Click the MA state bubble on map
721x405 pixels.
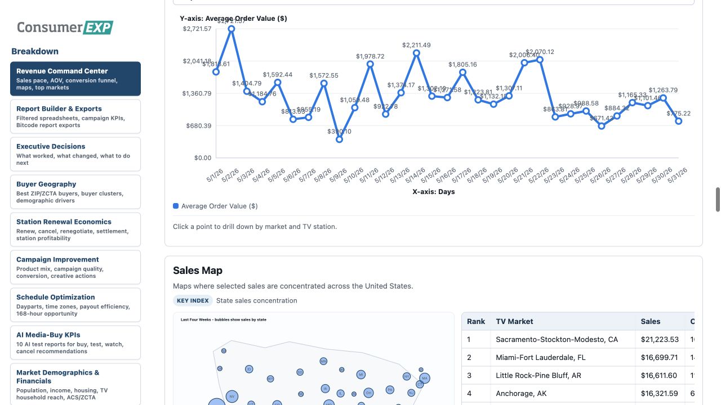click(425, 378)
